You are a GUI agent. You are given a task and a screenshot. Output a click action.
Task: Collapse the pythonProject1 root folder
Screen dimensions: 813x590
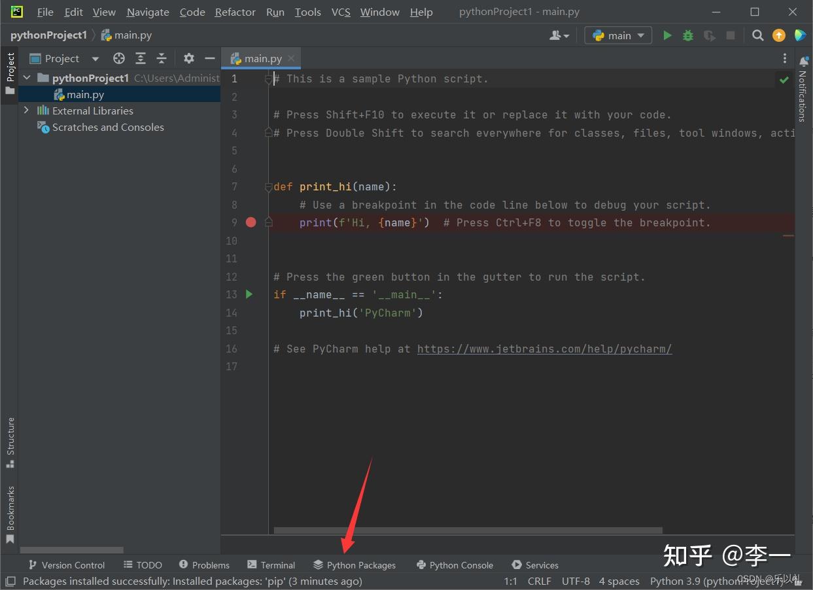[27, 78]
